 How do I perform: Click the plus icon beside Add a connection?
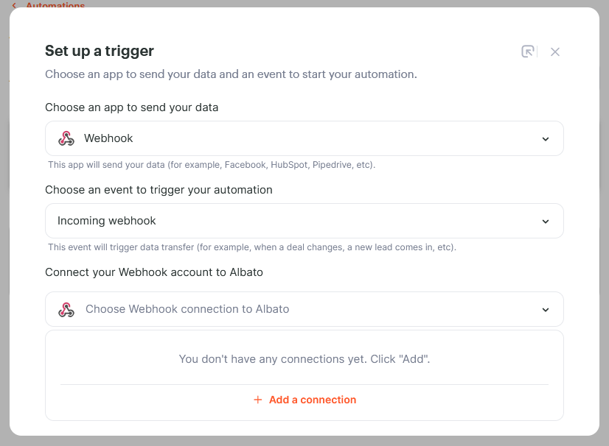click(x=258, y=400)
